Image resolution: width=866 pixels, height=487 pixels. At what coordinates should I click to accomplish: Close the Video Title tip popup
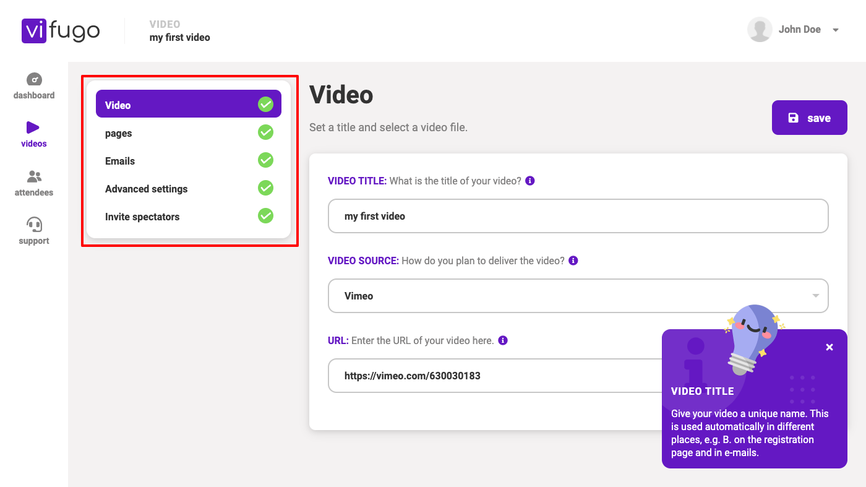coord(830,347)
